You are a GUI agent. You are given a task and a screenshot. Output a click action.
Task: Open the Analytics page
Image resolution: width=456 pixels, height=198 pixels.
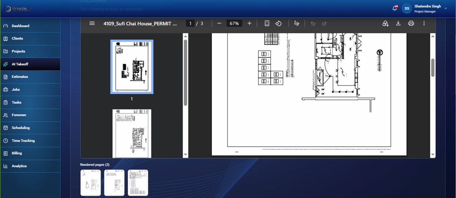[x=30, y=166]
